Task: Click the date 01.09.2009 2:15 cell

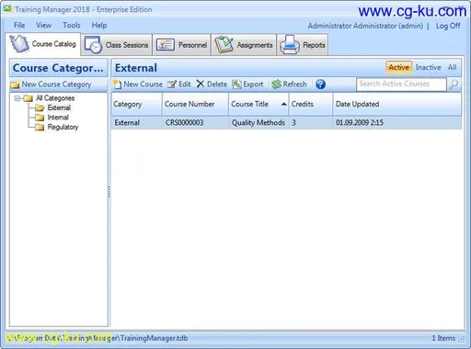Action: click(x=360, y=123)
